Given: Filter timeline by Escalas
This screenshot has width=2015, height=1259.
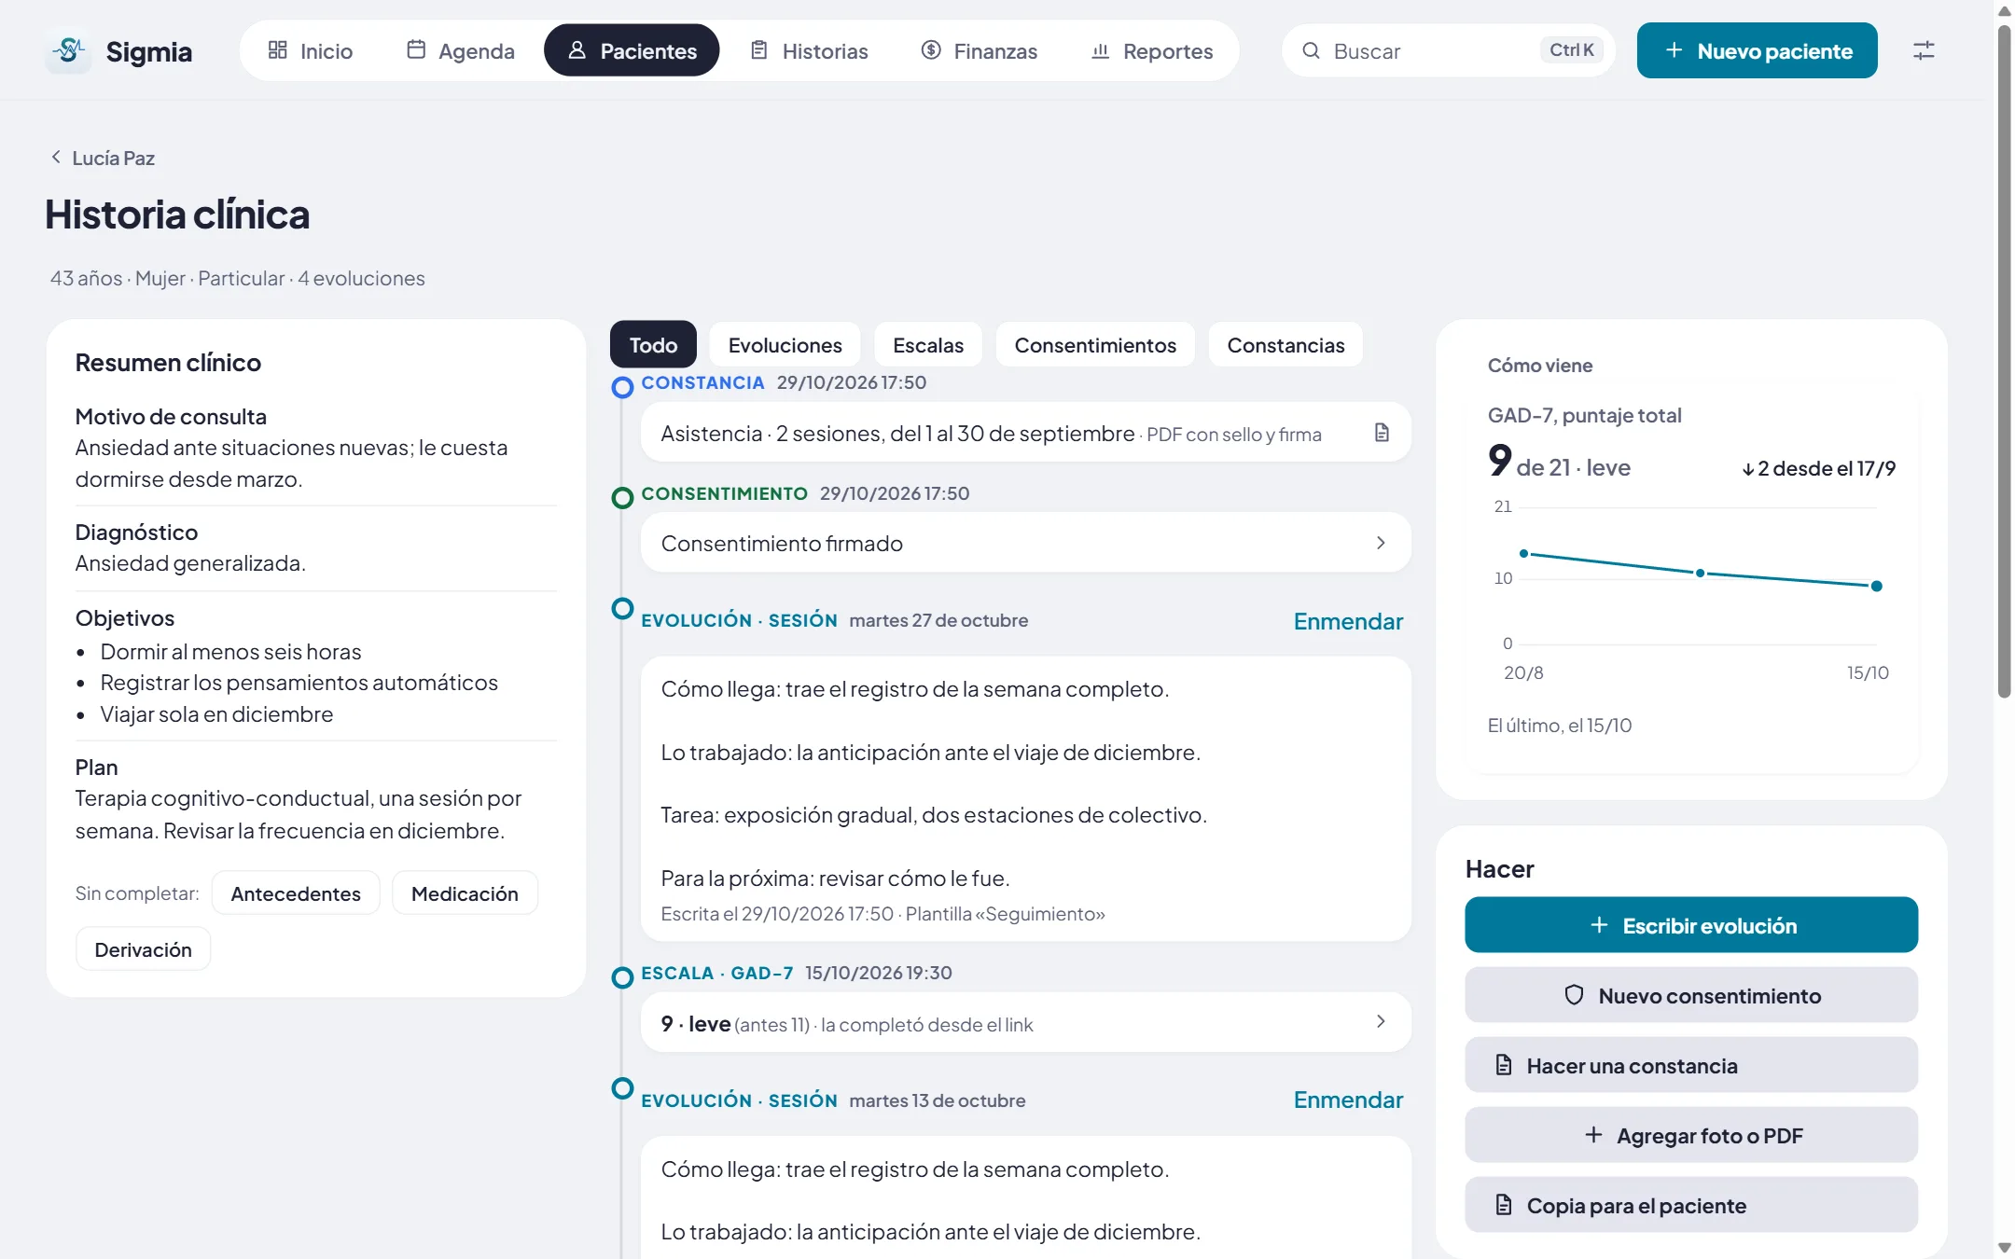Looking at the screenshot, I should tap(928, 345).
